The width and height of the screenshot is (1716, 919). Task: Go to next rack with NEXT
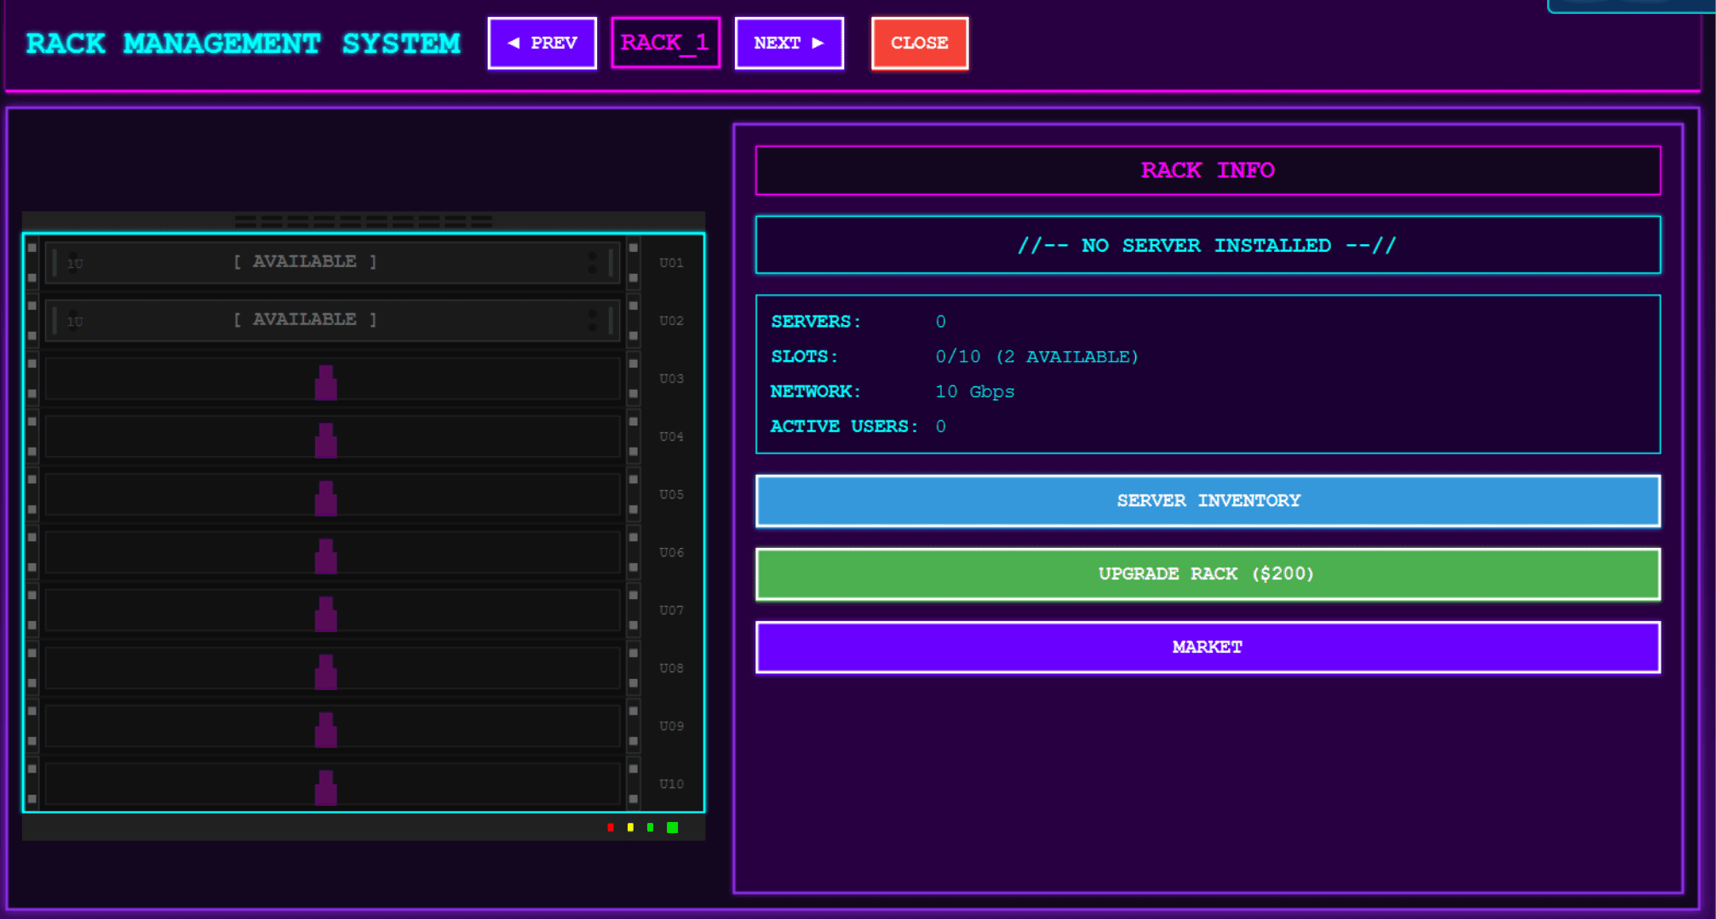click(x=789, y=43)
